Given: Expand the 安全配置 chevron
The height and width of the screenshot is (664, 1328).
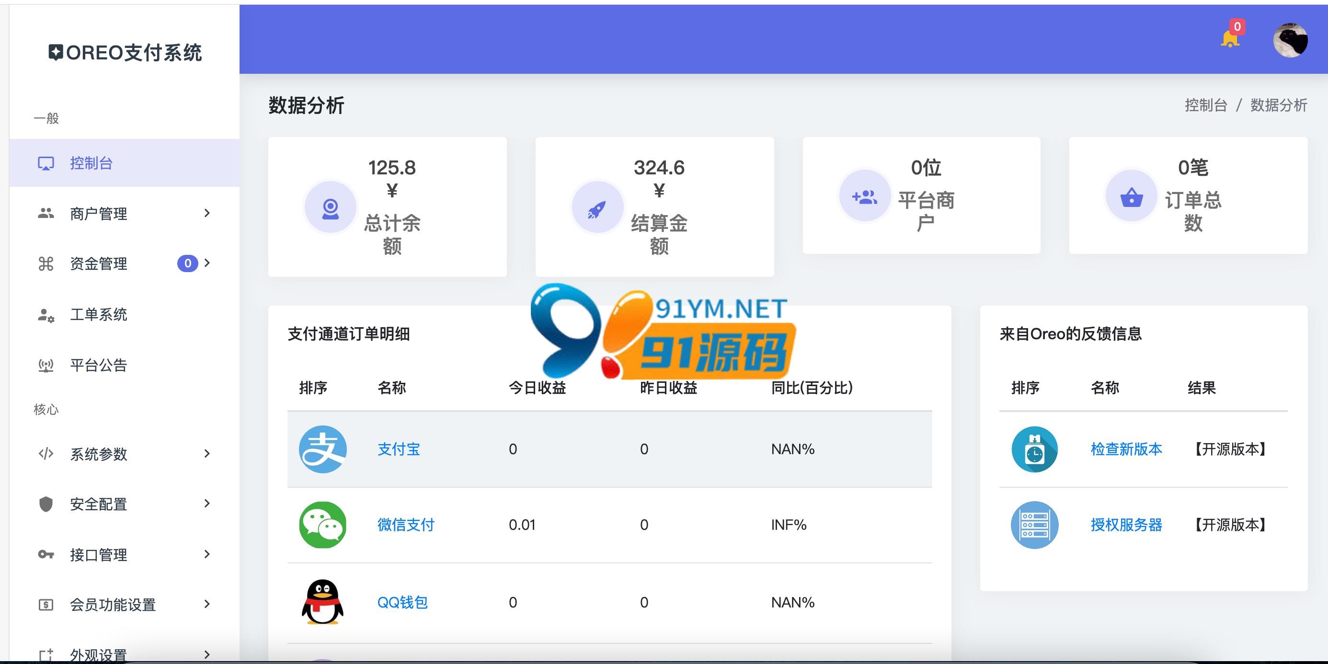Looking at the screenshot, I should tap(207, 503).
